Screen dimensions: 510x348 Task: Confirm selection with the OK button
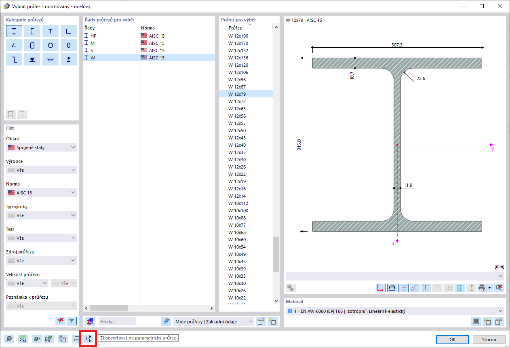click(452, 339)
